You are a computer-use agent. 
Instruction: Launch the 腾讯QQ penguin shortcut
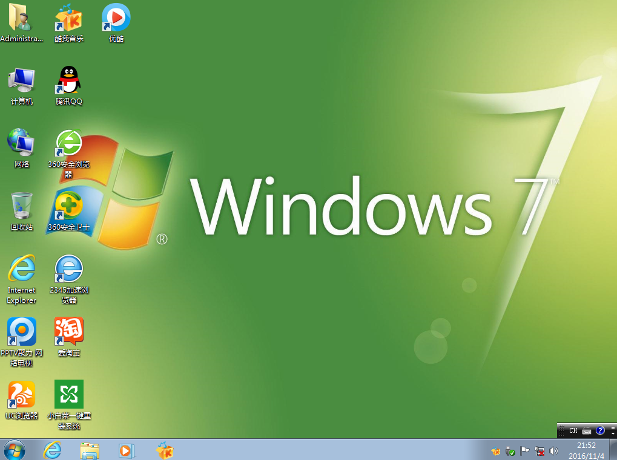pyautogui.click(x=69, y=86)
